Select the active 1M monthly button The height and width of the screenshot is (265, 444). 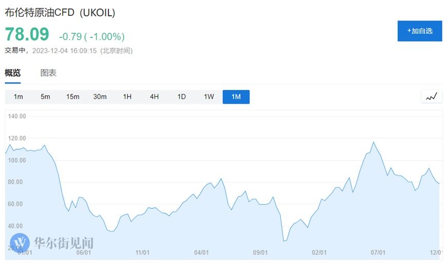236,97
